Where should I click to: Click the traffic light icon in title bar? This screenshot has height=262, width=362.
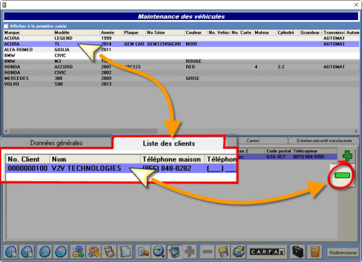point(4,4)
